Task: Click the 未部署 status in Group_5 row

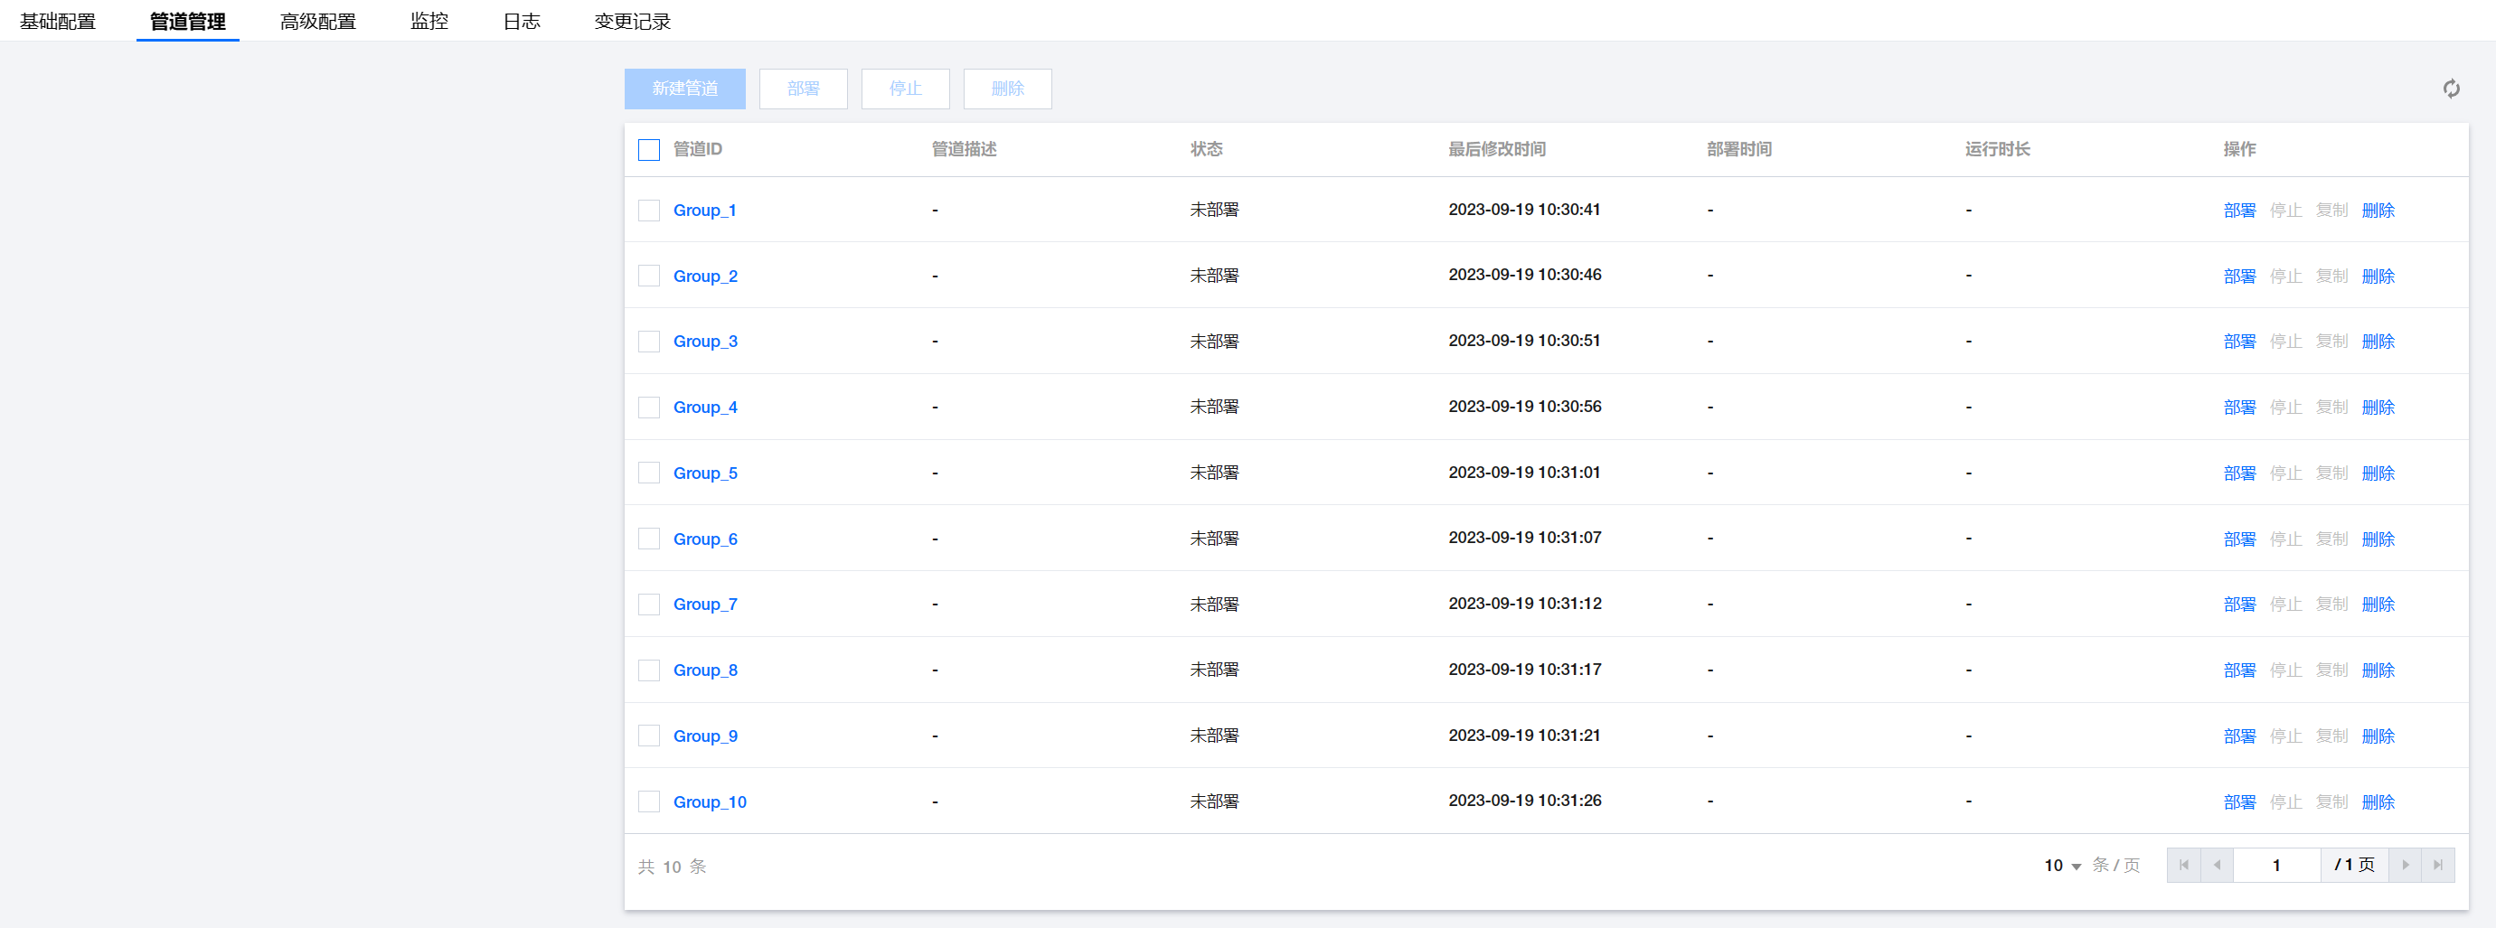Action: pos(1214,473)
